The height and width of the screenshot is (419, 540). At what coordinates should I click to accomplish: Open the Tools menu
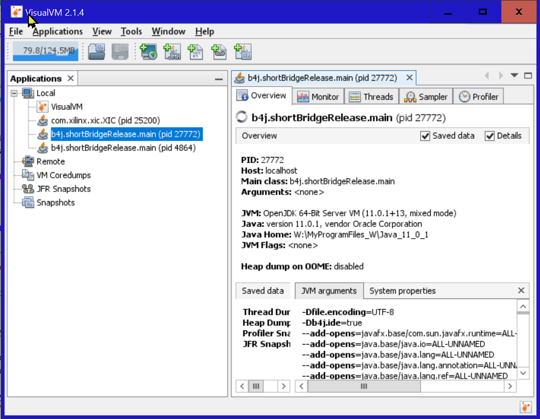[x=131, y=31]
